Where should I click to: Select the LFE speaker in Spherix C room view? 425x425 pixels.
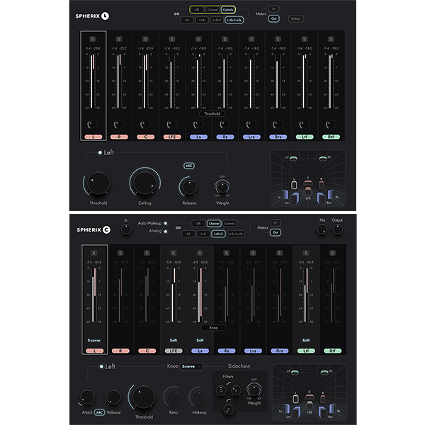tap(310, 406)
